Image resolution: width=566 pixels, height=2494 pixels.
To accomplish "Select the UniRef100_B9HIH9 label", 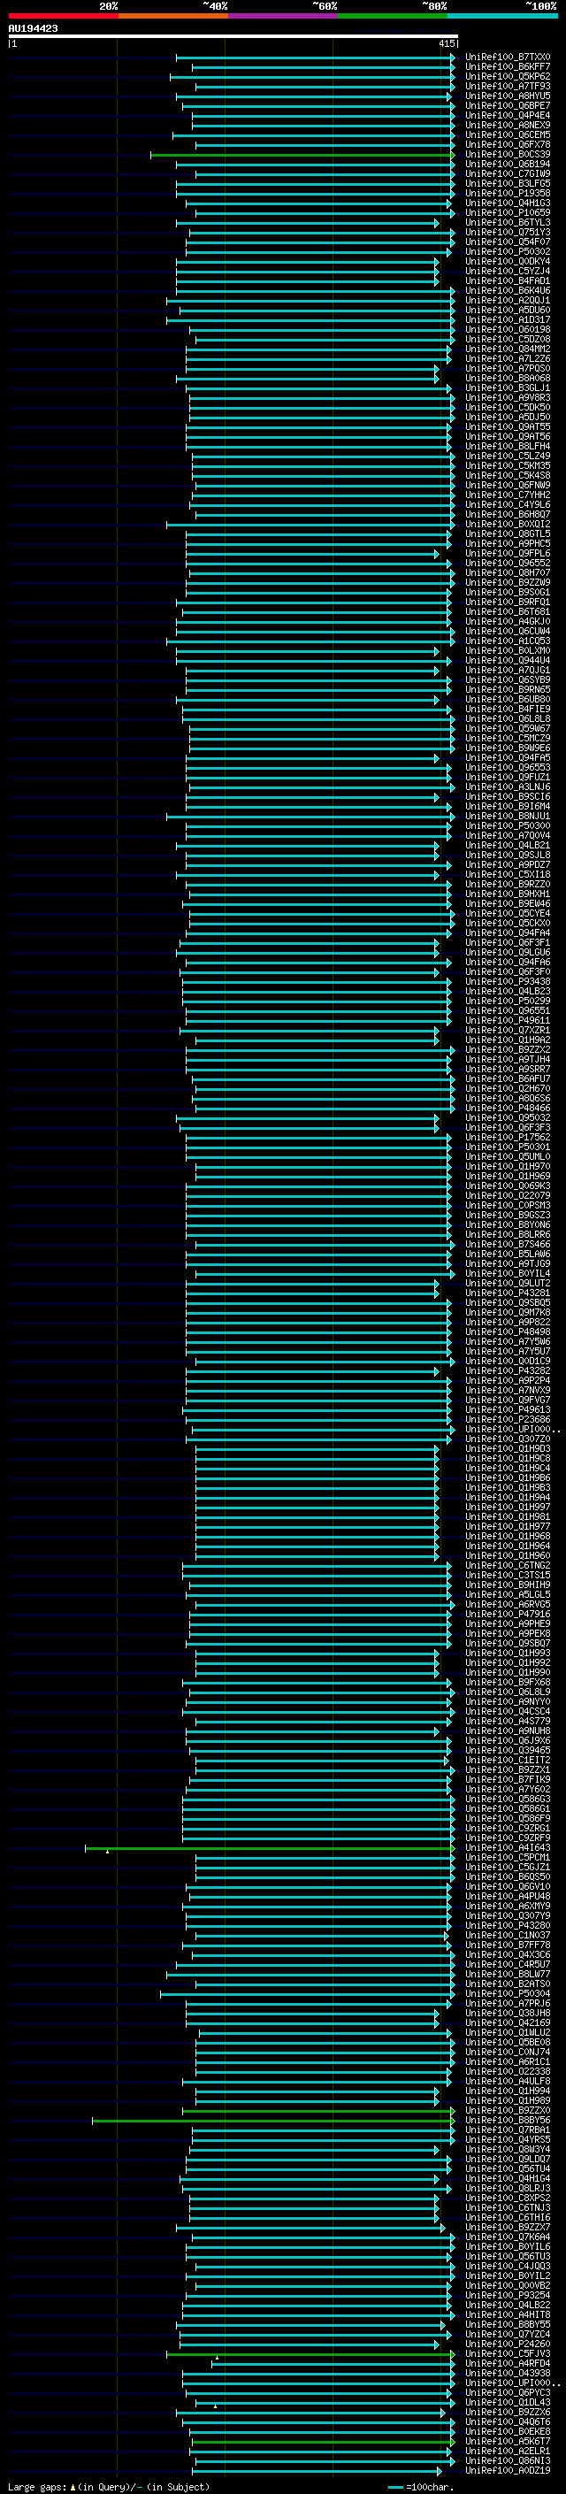I will [507, 1585].
